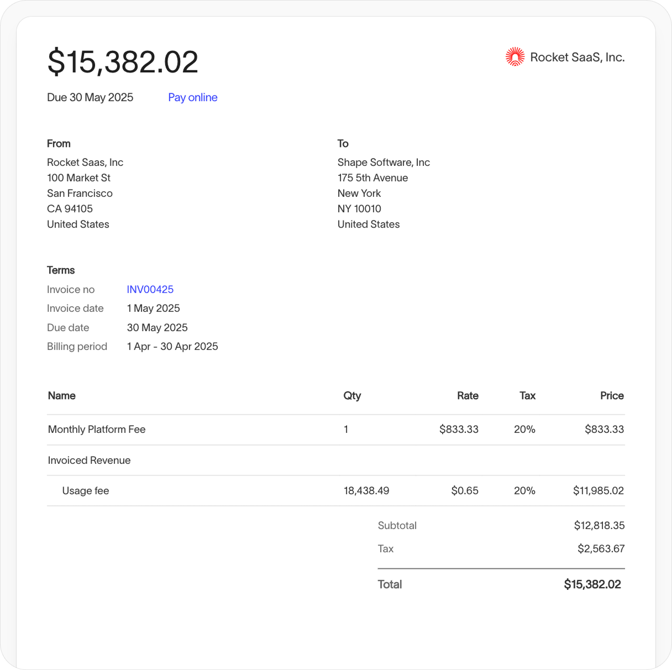Click the Total row at the bottom
Viewport: 672px width, 670px height.
390,584
